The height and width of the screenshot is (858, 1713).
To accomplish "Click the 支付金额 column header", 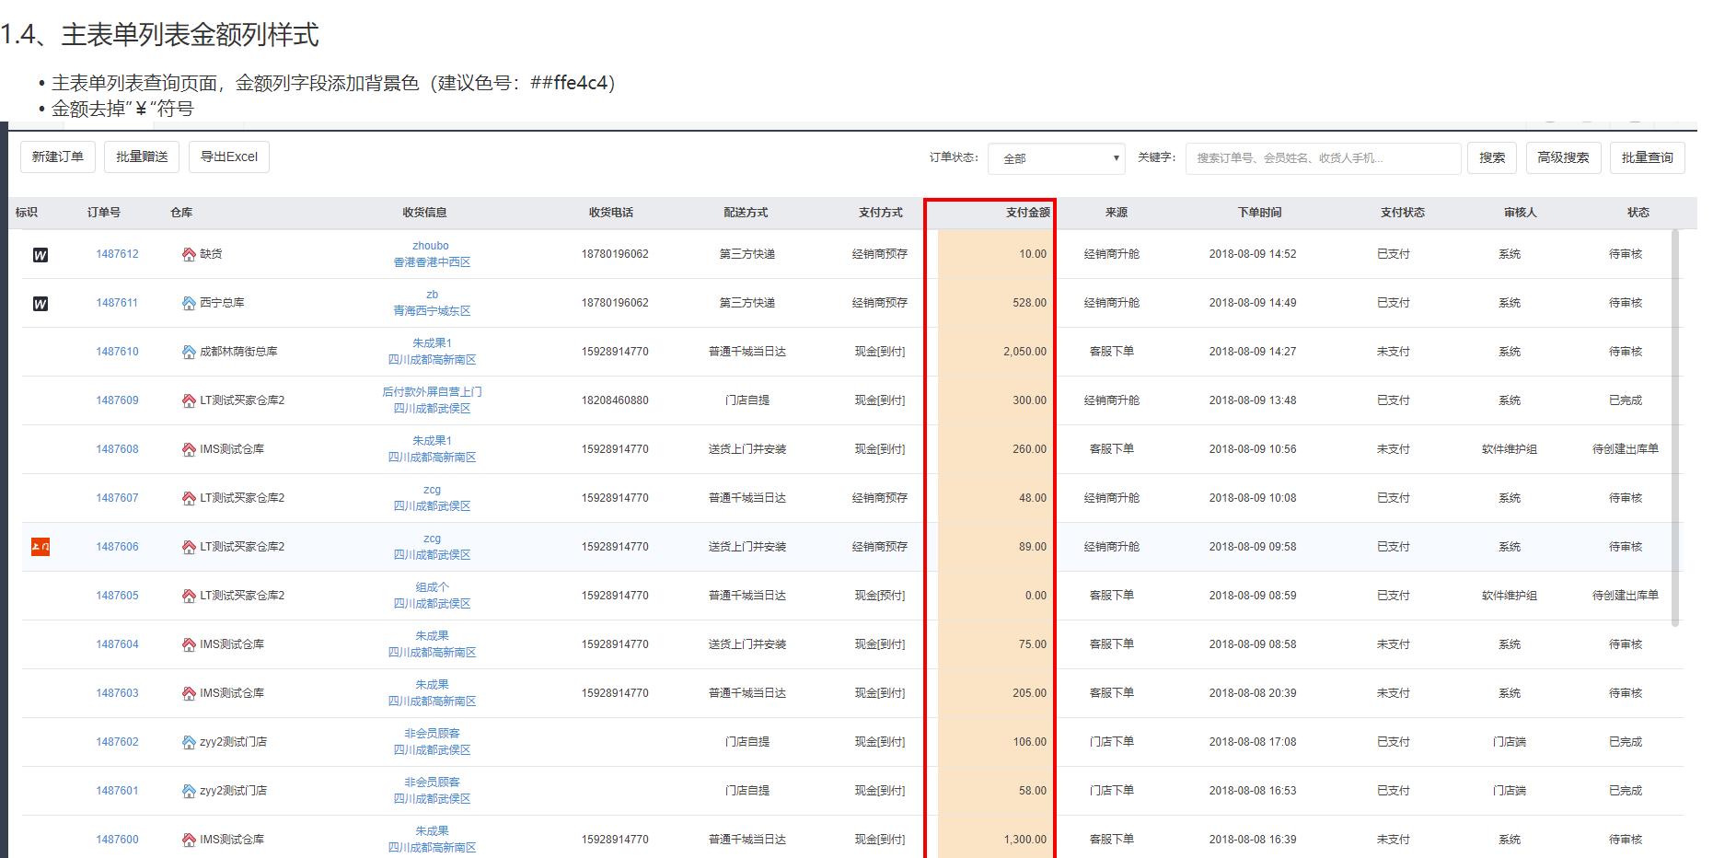I will click(x=1027, y=213).
